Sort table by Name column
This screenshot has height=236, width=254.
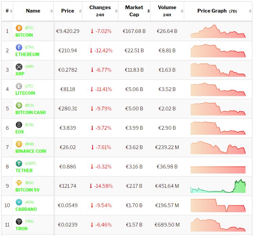(x=33, y=11)
